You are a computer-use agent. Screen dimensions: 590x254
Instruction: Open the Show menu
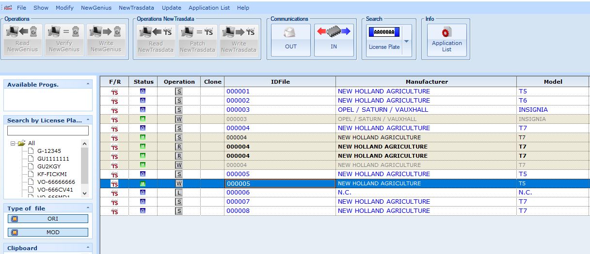pos(41,8)
